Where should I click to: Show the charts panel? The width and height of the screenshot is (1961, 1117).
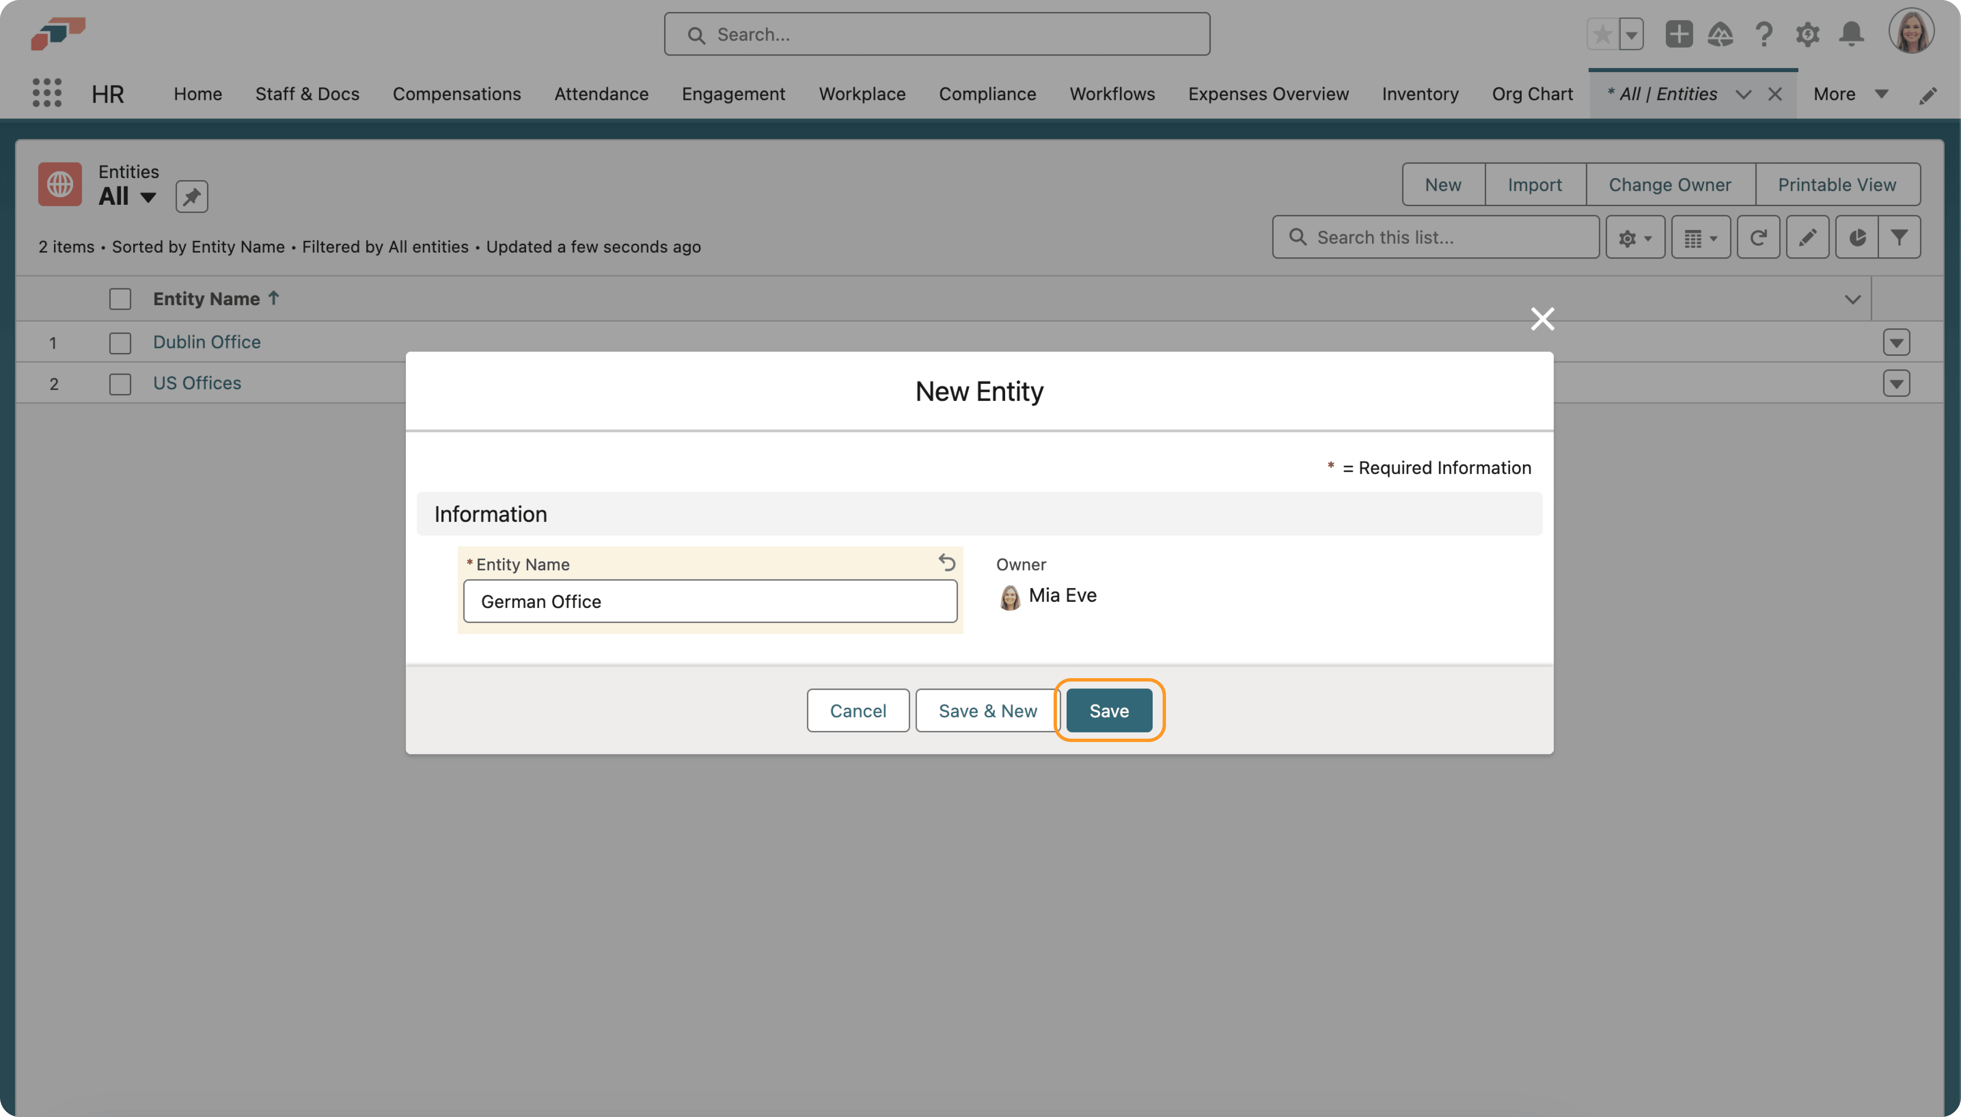point(1856,237)
